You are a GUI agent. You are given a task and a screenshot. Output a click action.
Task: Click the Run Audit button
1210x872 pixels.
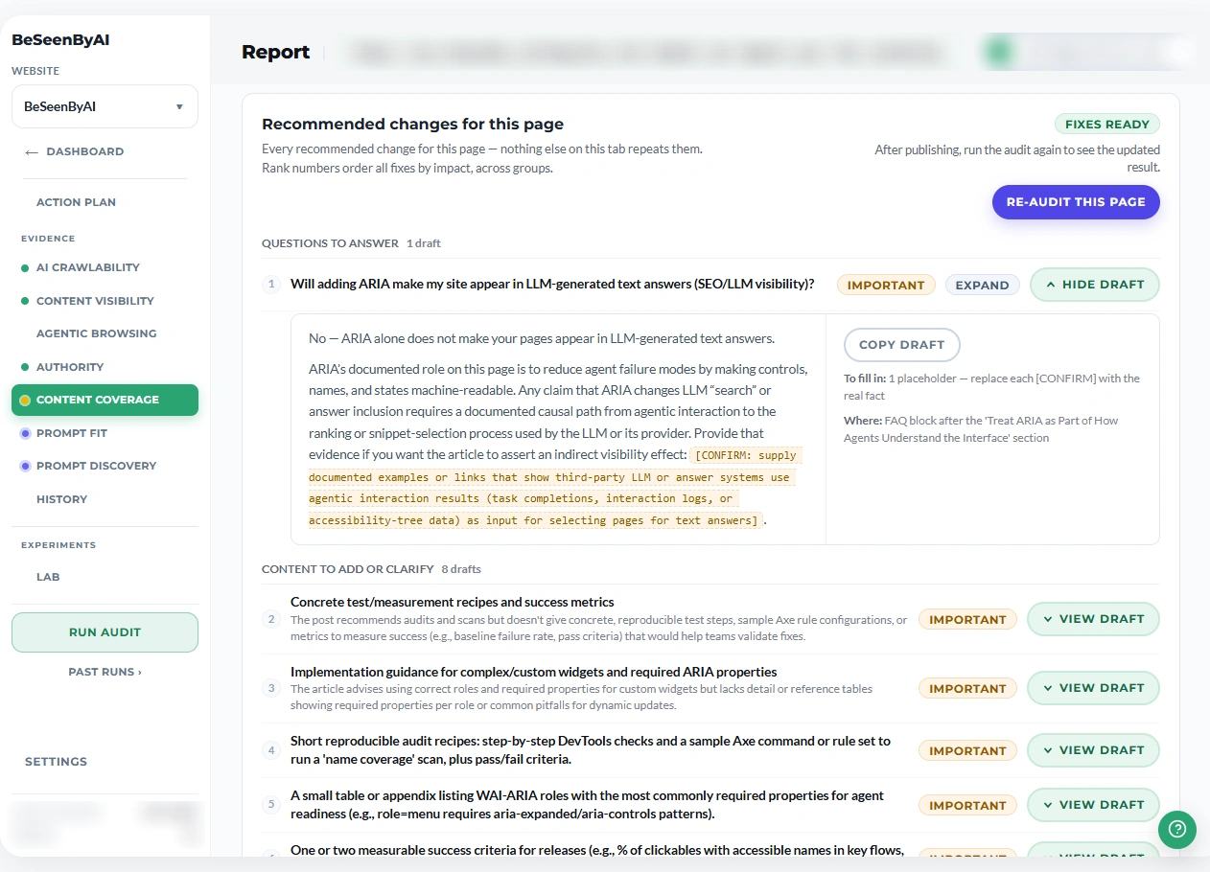pyautogui.click(x=105, y=632)
